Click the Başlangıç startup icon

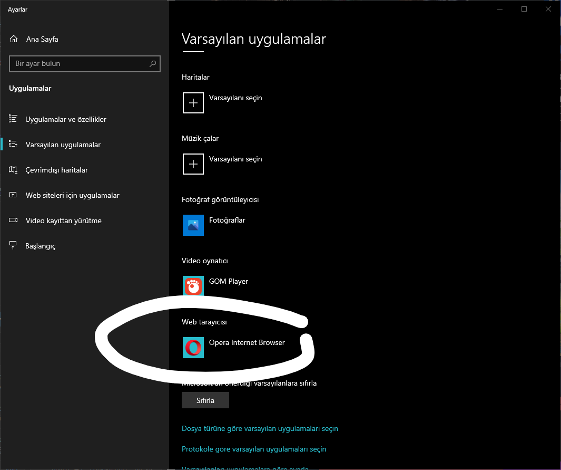click(x=13, y=245)
